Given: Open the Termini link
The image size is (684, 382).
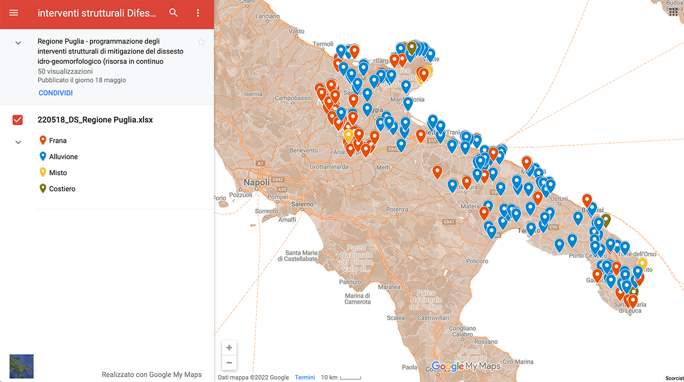Looking at the screenshot, I should [x=305, y=377].
